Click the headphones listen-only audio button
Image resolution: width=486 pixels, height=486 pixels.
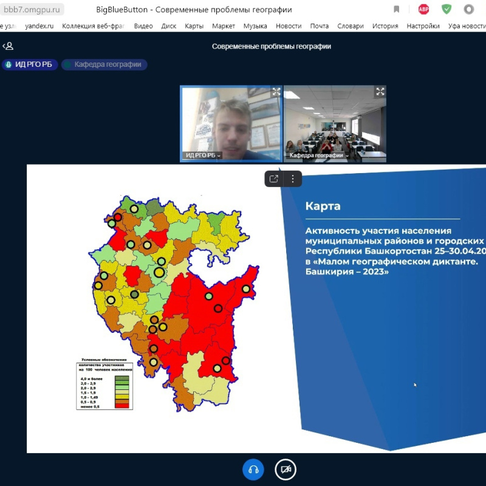253,470
